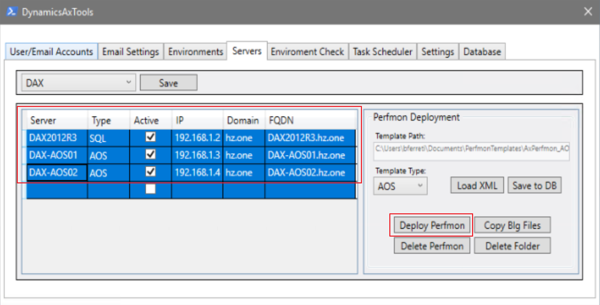Click the Save button
Image resolution: width=600 pixels, height=305 pixels.
(x=169, y=83)
